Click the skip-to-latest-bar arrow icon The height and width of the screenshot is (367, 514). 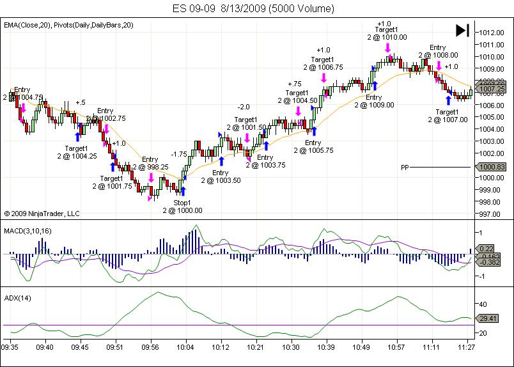click(462, 31)
